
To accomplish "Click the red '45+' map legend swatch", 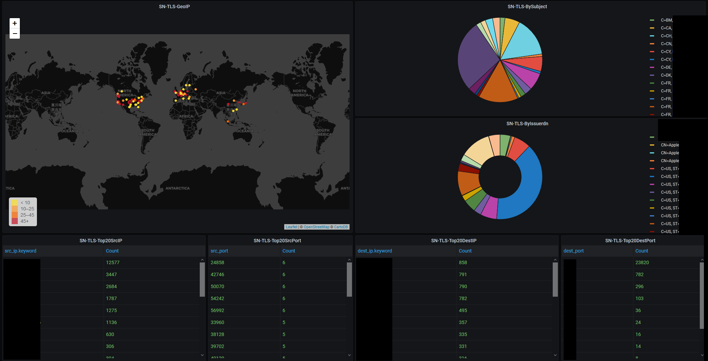I will point(15,221).
